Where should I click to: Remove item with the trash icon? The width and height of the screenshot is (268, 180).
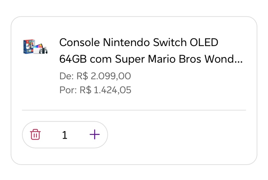pos(35,135)
